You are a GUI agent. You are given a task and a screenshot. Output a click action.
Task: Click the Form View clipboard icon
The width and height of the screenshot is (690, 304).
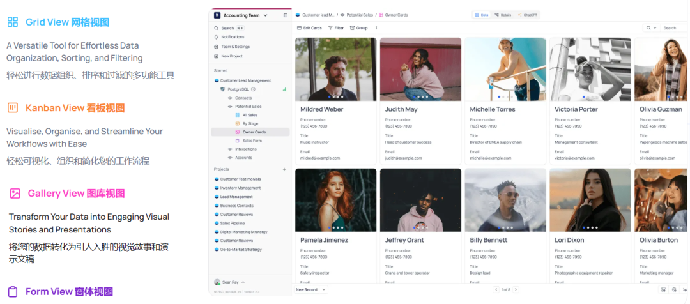tap(13, 291)
